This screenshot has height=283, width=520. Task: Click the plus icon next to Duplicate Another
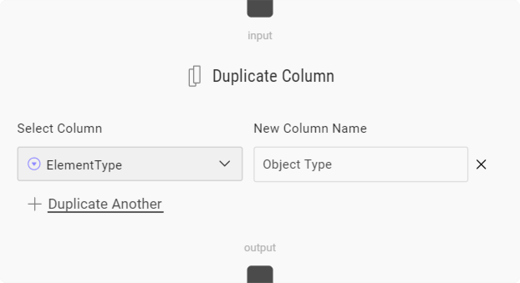click(35, 204)
